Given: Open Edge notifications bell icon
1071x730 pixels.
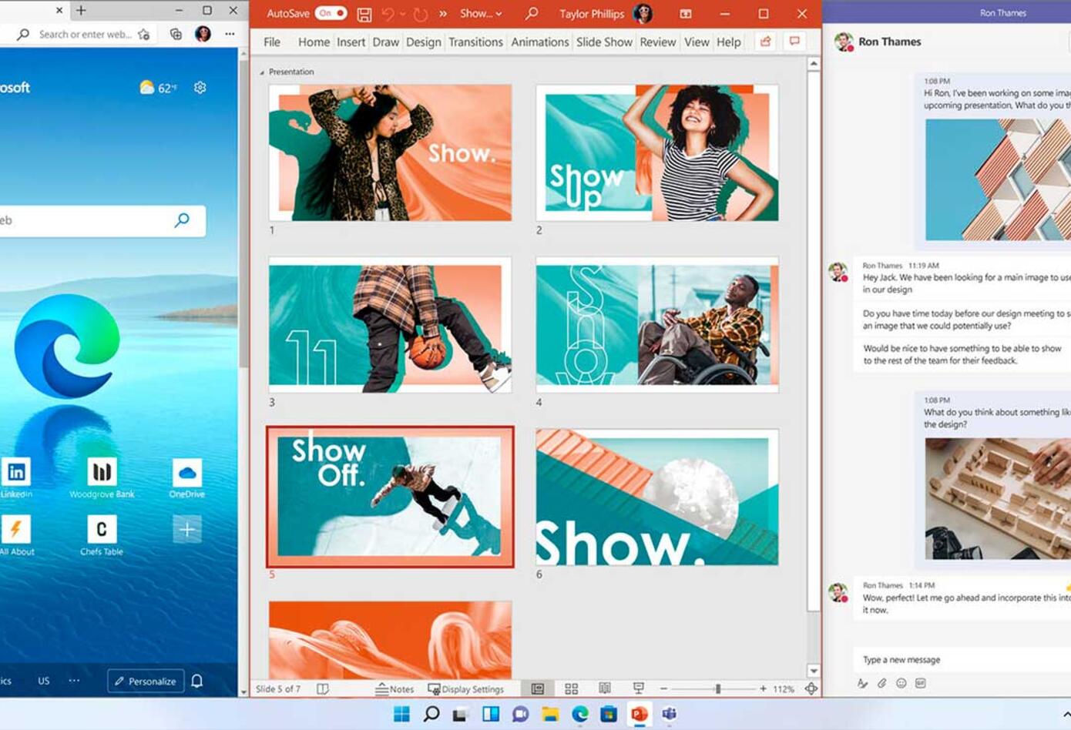Looking at the screenshot, I should click(x=197, y=681).
